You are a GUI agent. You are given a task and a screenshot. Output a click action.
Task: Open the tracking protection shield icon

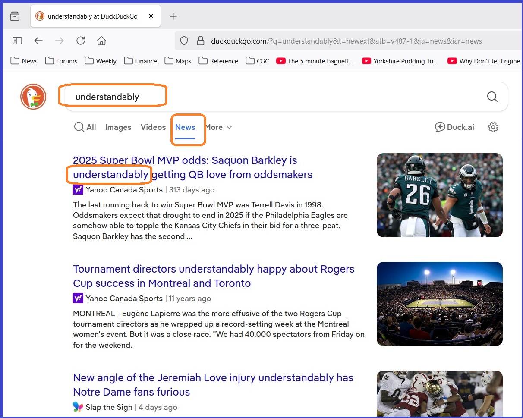[184, 41]
